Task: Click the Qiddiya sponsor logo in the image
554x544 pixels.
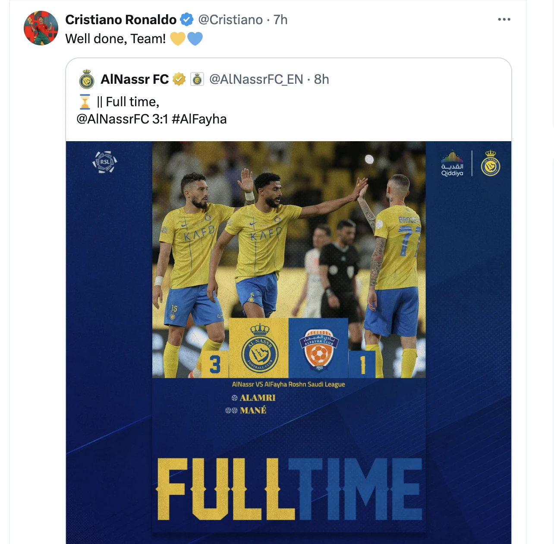Action: 452,164
